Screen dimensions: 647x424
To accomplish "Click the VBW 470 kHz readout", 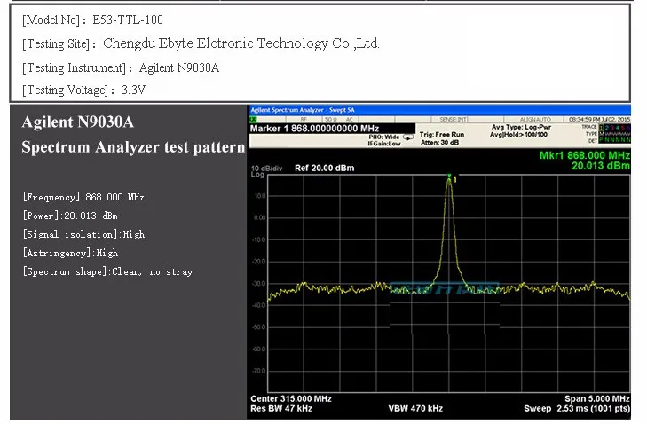I will [x=415, y=408].
